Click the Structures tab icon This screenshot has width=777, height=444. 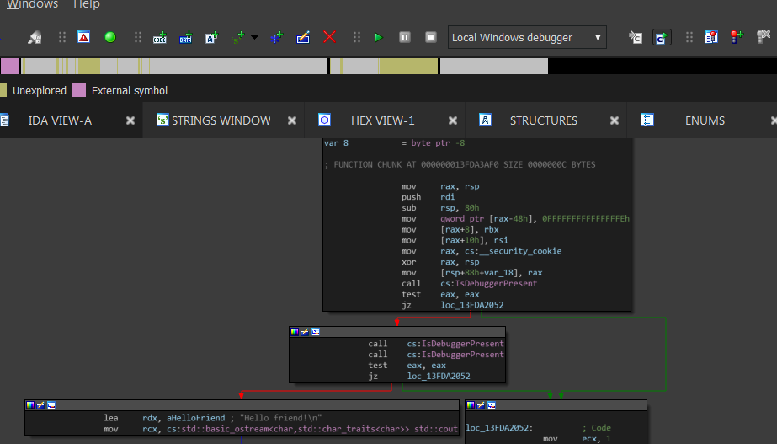click(x=485, y=120)
